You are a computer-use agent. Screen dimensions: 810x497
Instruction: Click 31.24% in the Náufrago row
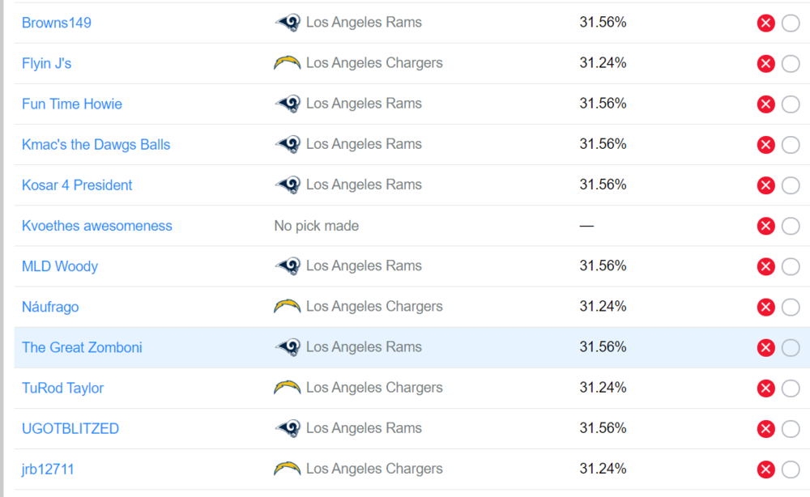pos(603,307)
